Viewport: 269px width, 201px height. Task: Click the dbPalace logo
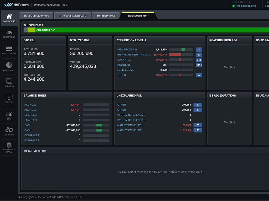(17, 4)
